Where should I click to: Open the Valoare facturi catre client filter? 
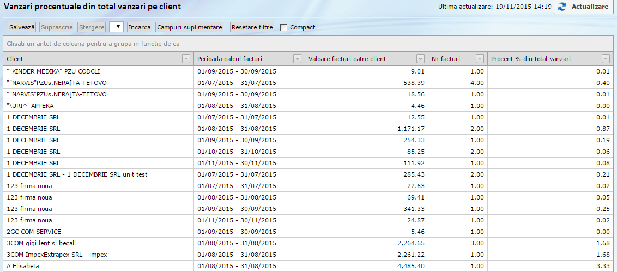tap(420, 59)
